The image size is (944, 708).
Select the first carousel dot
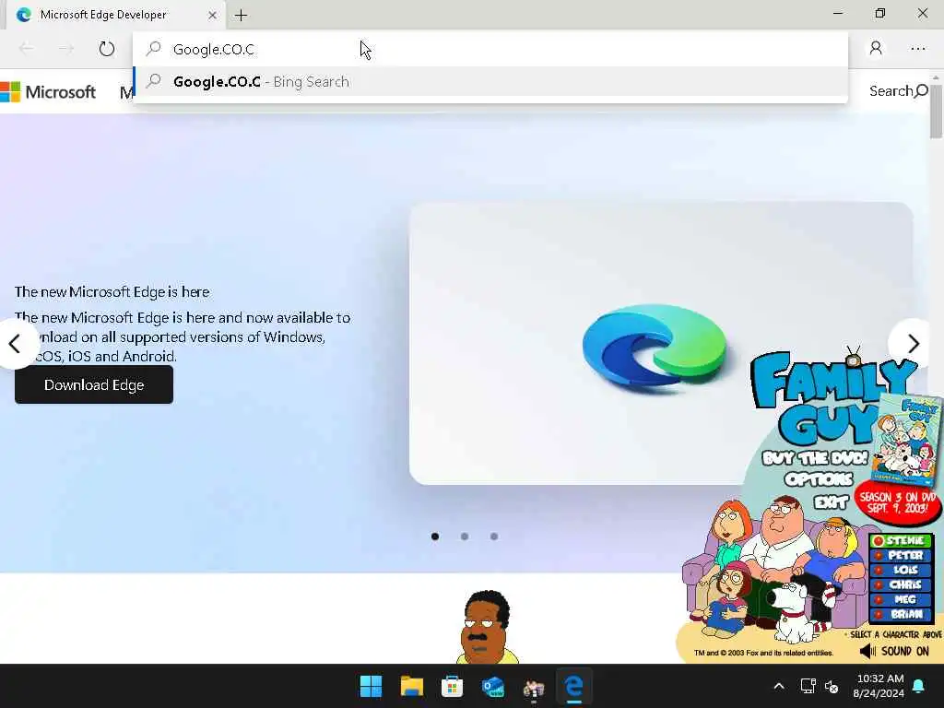(x=435, y=537)
